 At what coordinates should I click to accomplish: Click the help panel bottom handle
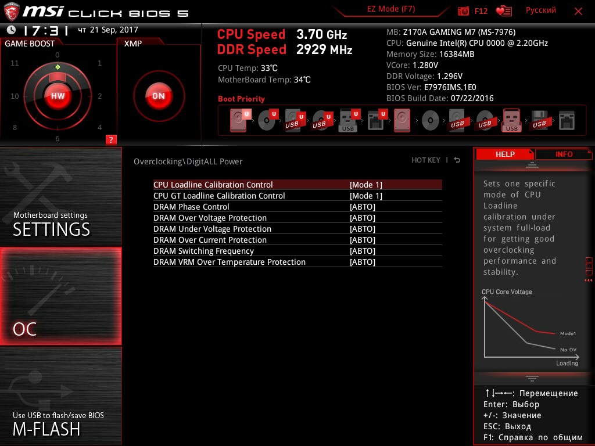532,379
